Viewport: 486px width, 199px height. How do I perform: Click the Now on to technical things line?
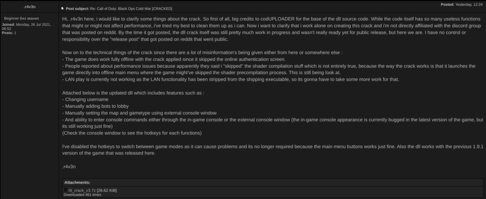[x=202, y=52]
